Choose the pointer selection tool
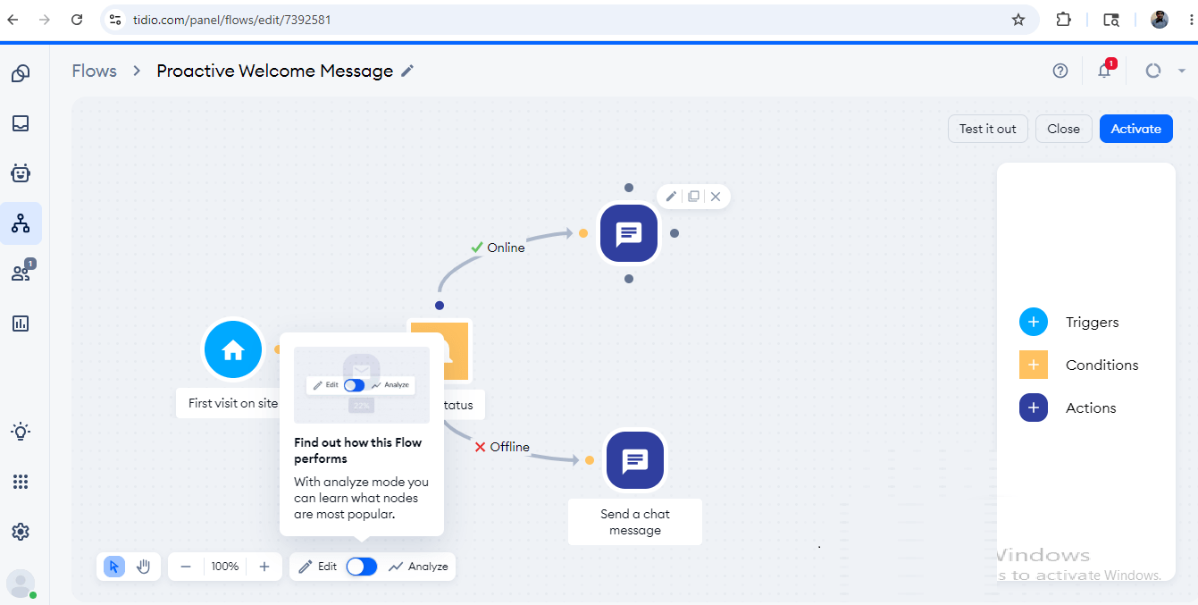The height and width of the screenshot is (605, 1198). pyautogui.click(x=114, y=567)
